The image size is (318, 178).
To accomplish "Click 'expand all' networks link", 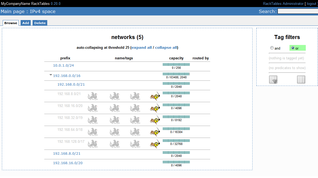I will pos(141,47).
